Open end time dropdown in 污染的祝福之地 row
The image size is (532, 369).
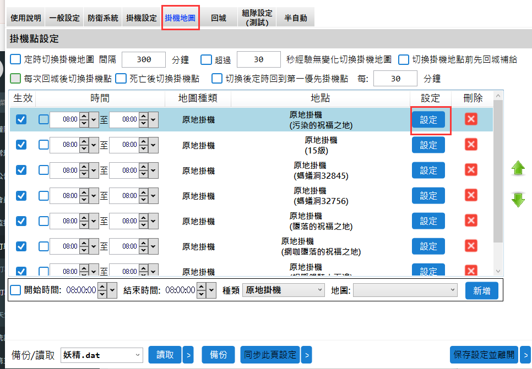153,120
